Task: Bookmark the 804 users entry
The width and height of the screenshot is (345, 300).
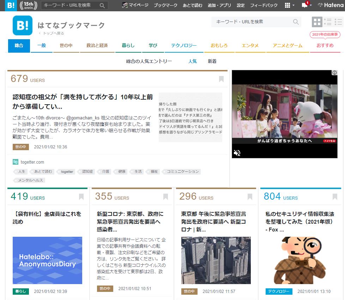Action: (x=335, y=196)
